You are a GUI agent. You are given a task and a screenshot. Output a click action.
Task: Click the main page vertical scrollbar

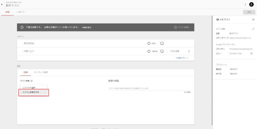click(x=212, y=70)
